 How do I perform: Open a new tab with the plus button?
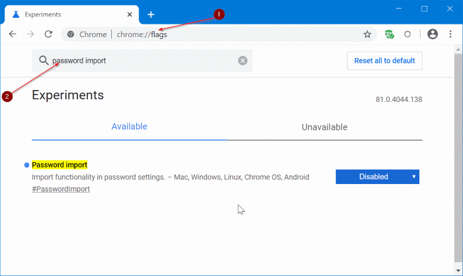click(x=151, y=15)
